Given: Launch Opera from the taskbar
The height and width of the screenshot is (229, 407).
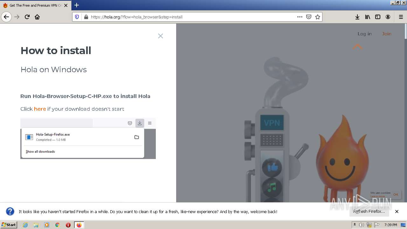Looking at the screenshot, I should tap(68, 225).
